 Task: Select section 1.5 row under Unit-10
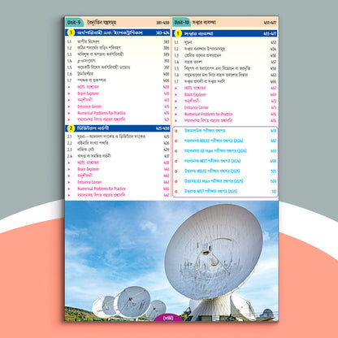tap(225, 68)
